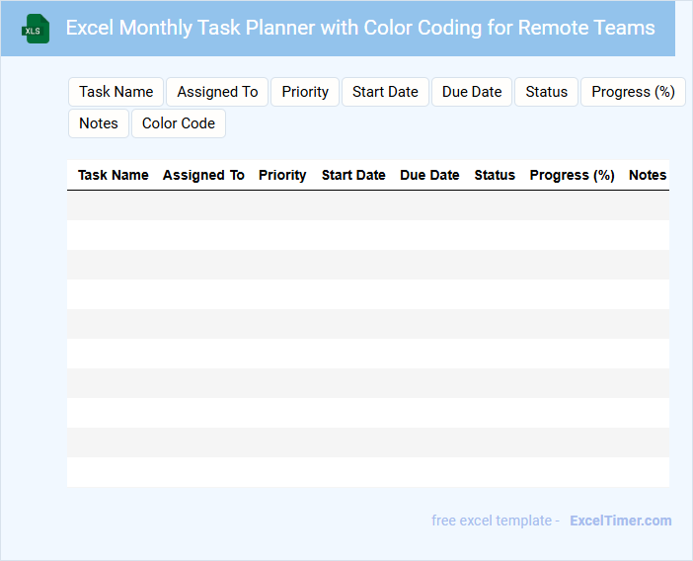Click the planner title heading text
Image resolution: width=693 pixels, height=561 pixels.
[x=360, y=28]
